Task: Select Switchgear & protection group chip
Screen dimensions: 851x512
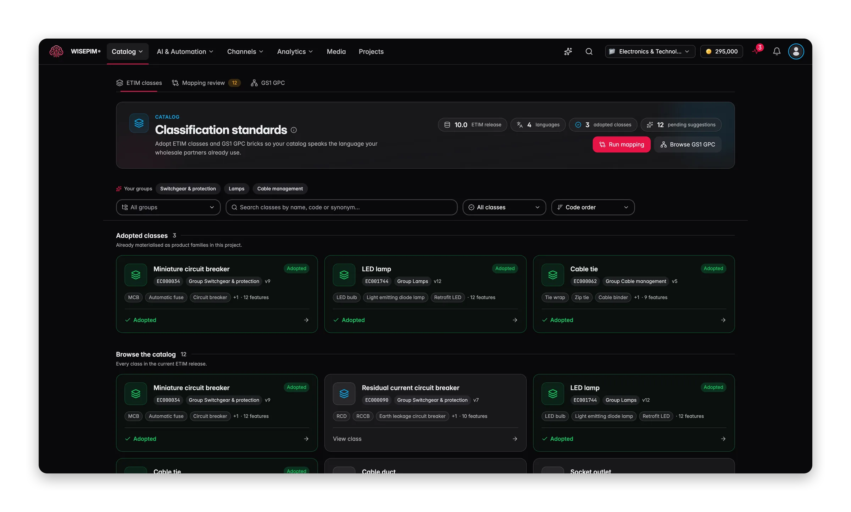Action: point(188,189)
